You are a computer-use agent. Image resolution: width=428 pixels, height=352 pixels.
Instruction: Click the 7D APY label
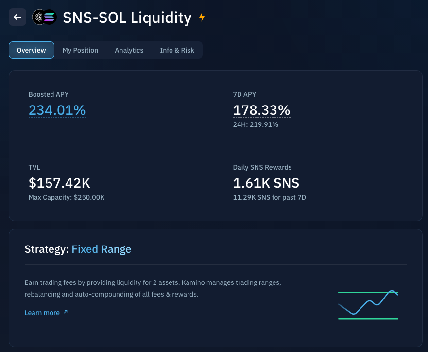click(244, 94)
